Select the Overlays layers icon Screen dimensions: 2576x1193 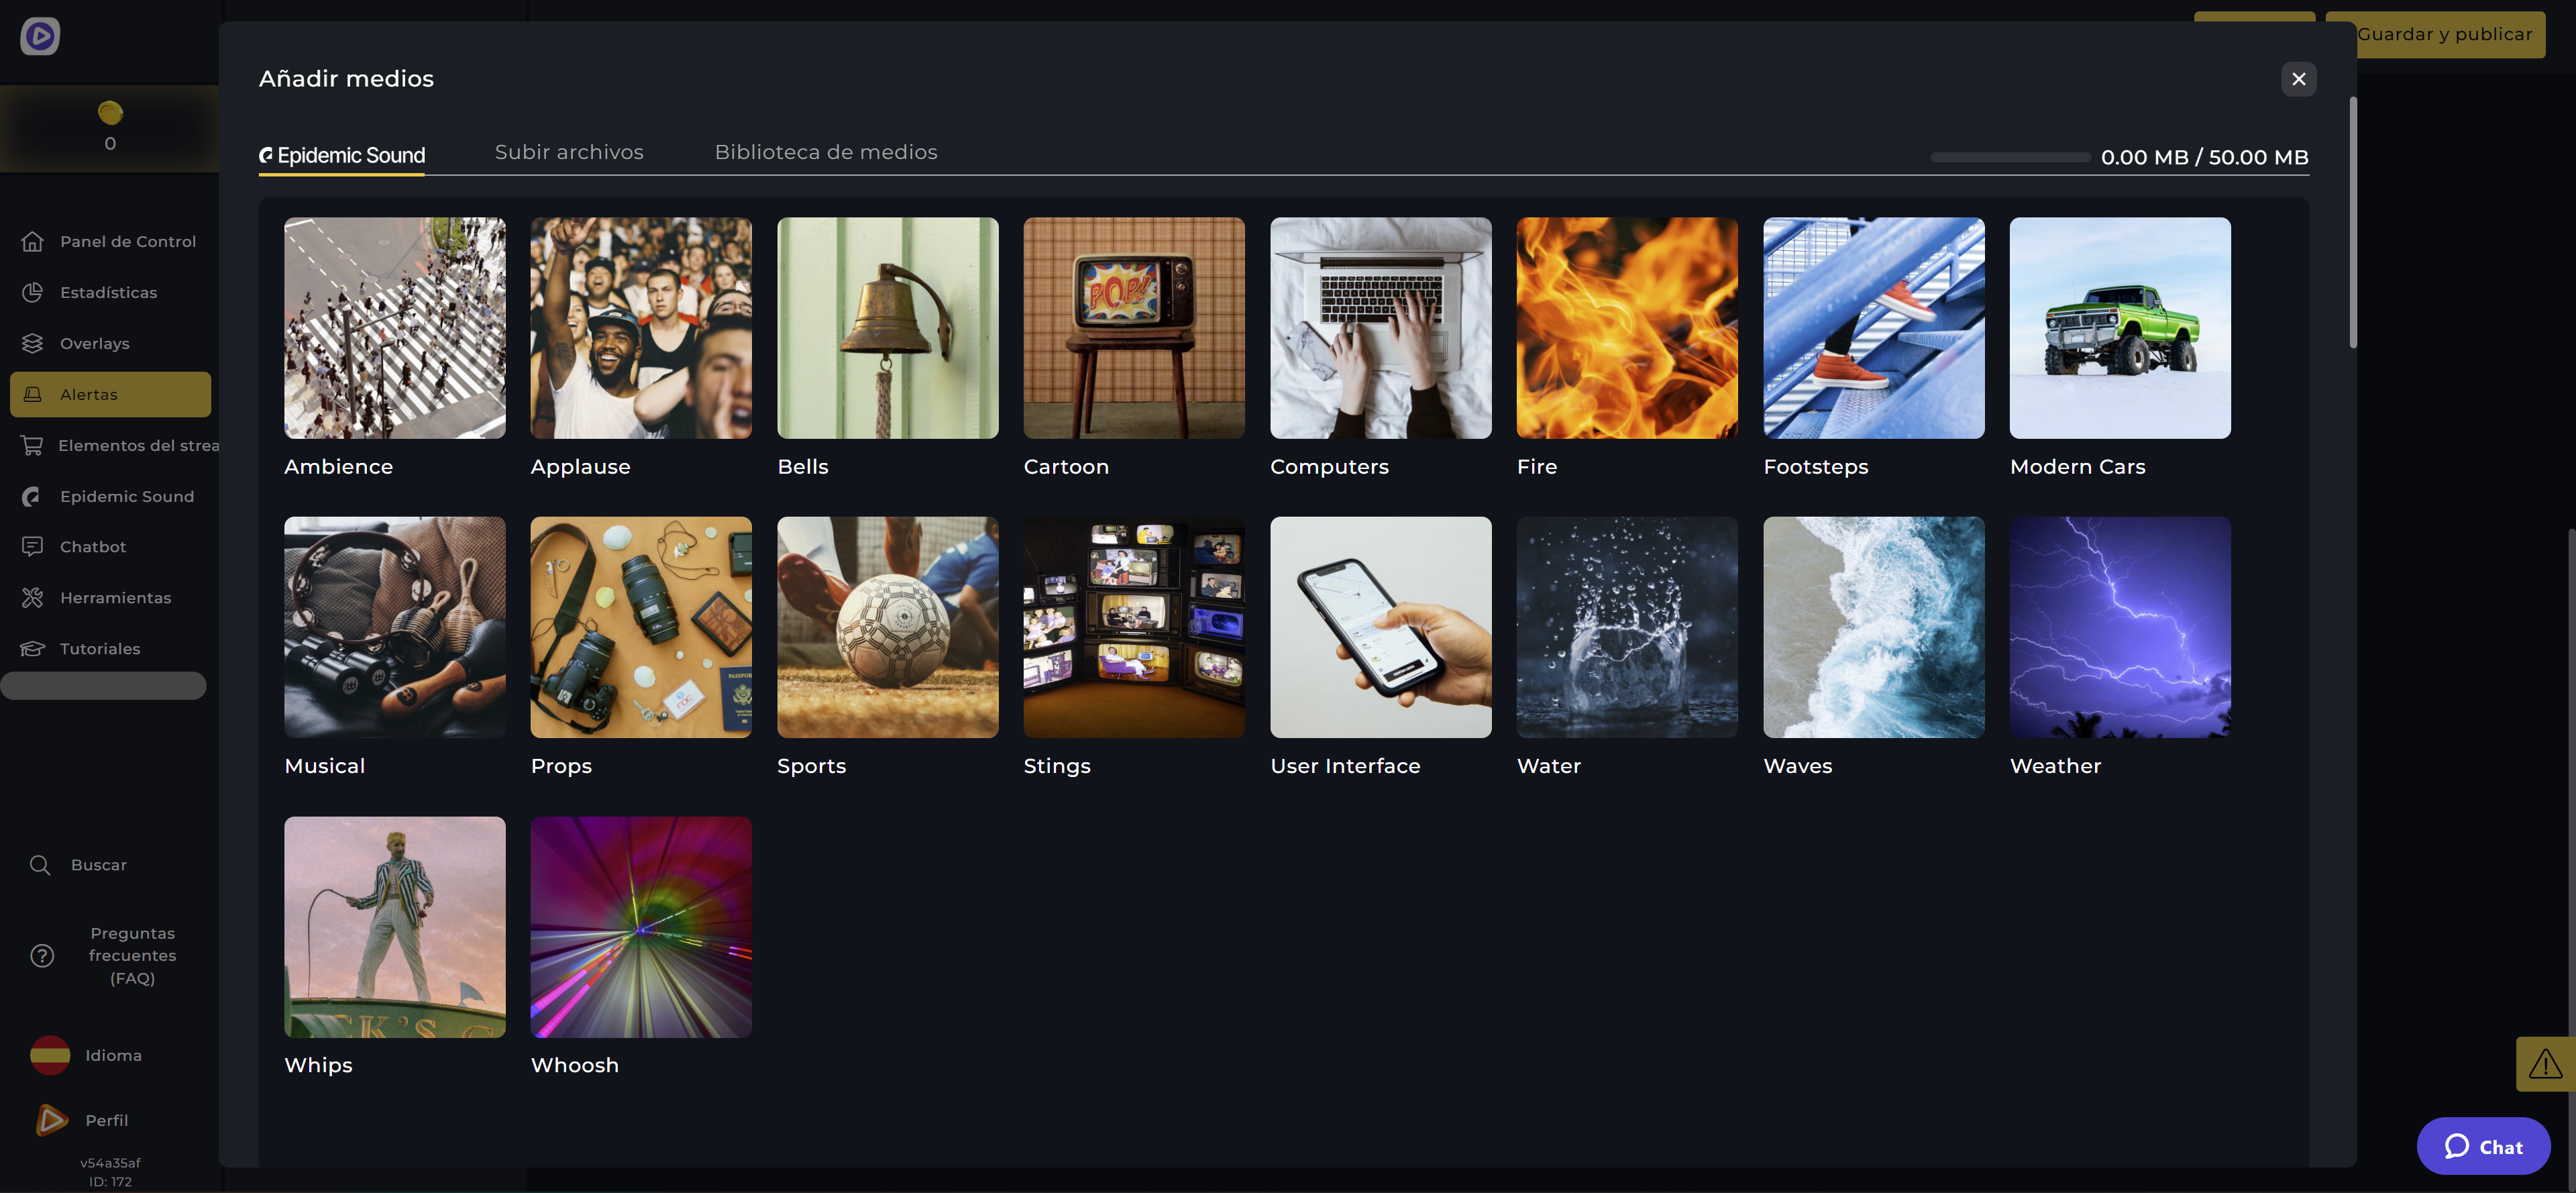tap(32, 343)
